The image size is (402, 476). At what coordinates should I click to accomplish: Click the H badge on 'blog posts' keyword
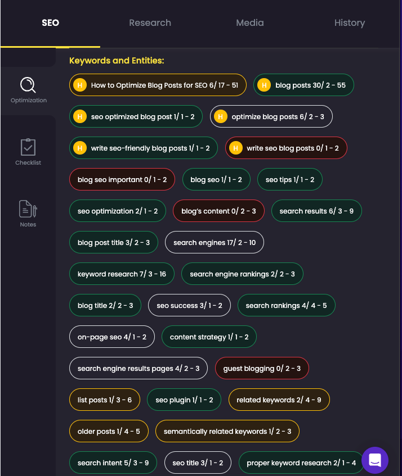pos(264,85)
